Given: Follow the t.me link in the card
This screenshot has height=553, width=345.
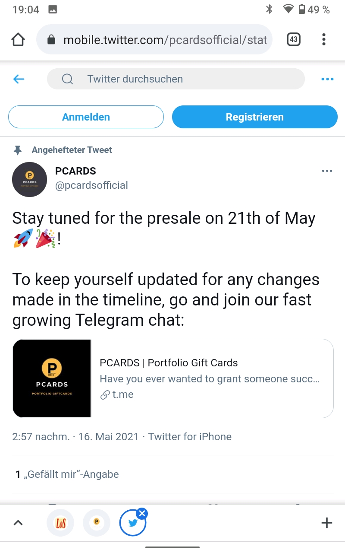Looking at the screenshot, I should (122, 394).
